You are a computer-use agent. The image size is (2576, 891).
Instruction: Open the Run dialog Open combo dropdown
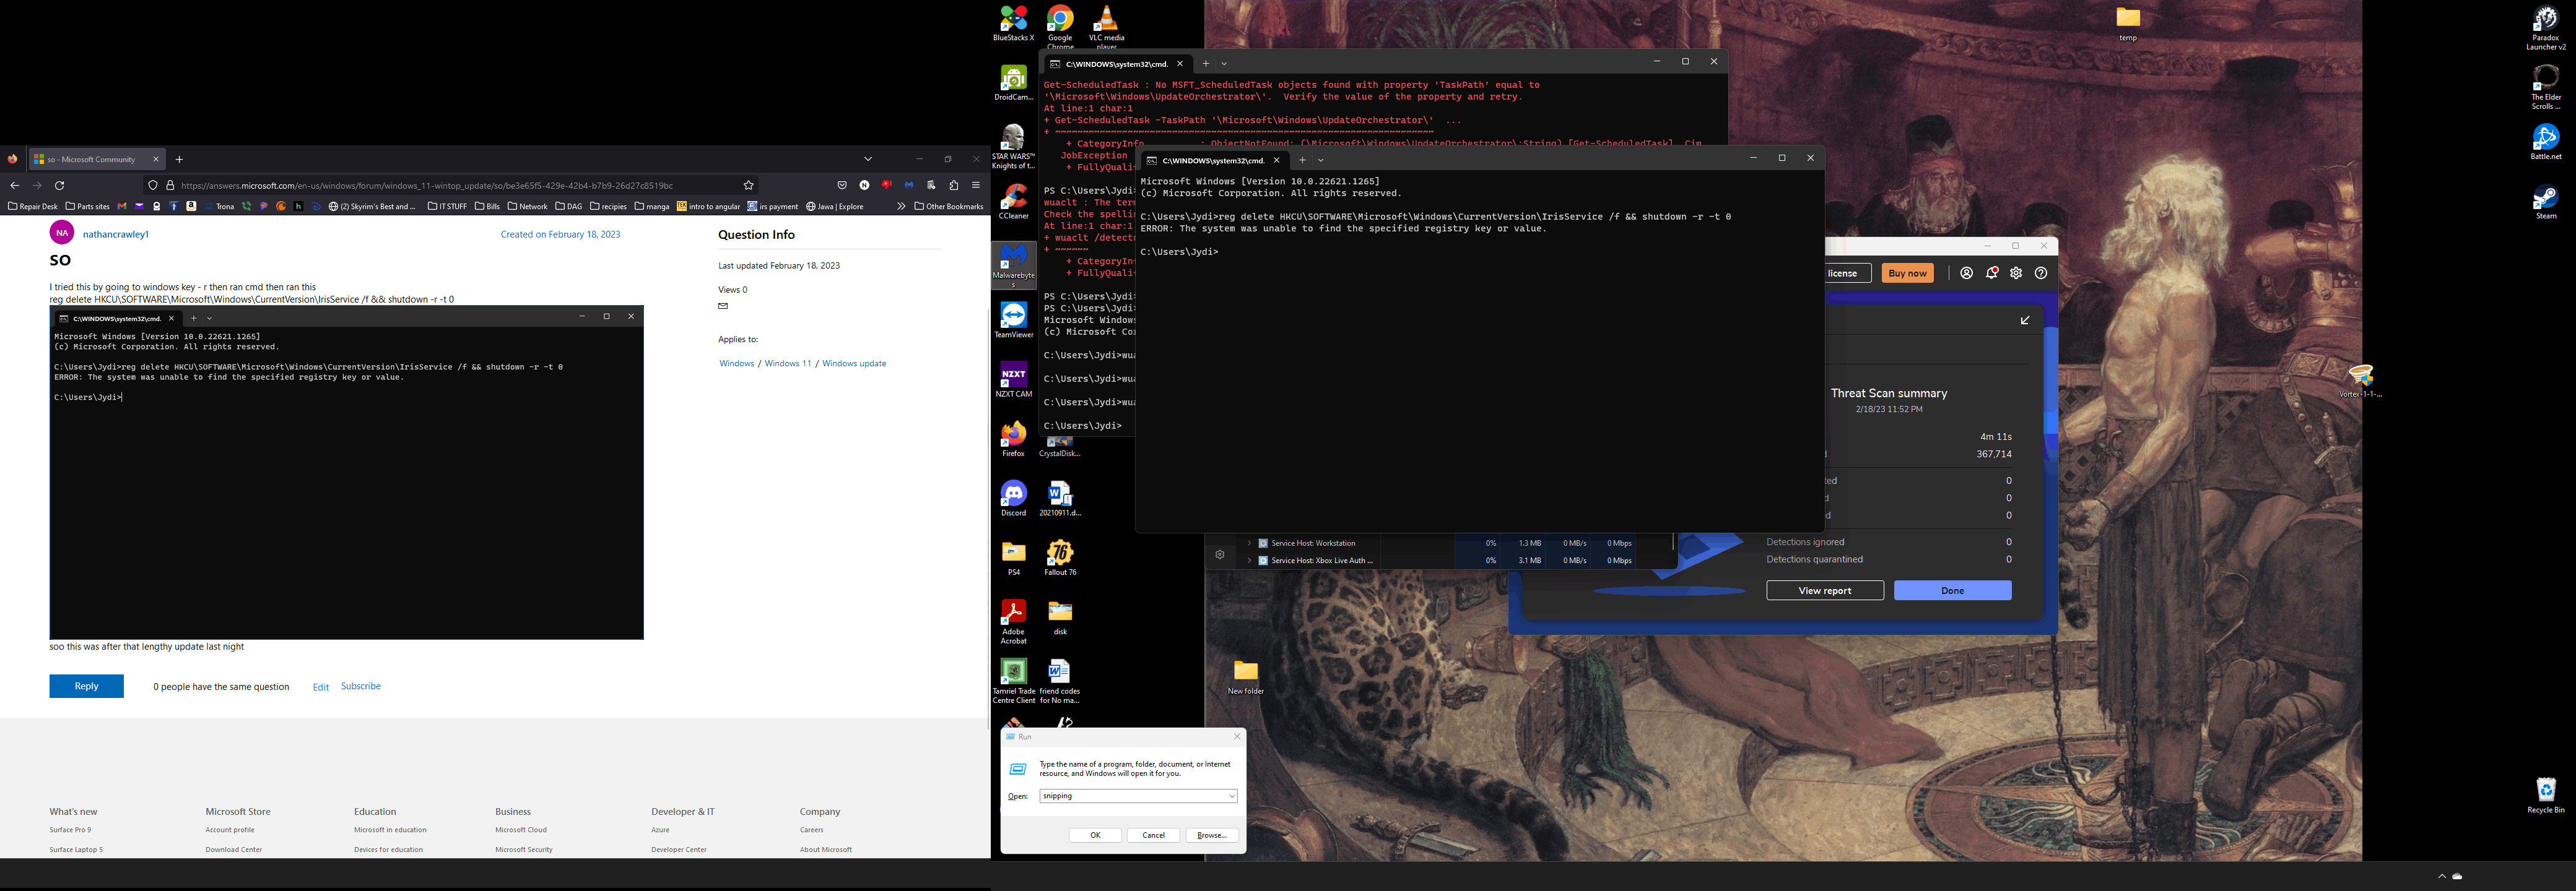pyautogui.click(x=1231, y=796)
